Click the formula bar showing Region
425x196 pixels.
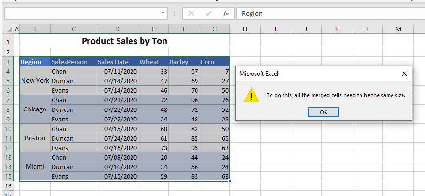[330, 13]
